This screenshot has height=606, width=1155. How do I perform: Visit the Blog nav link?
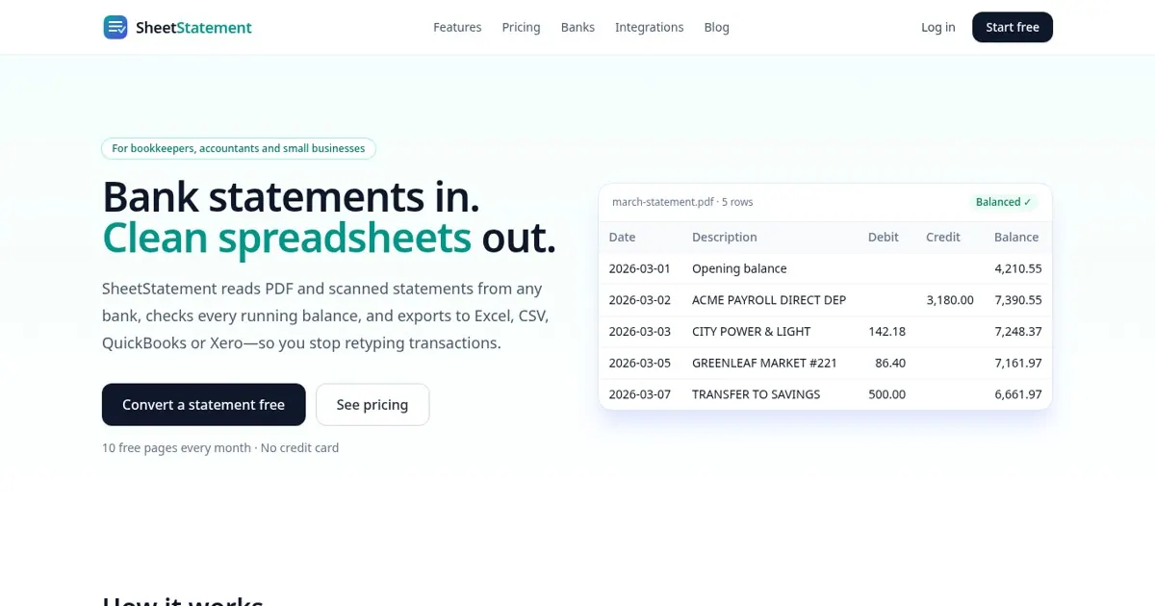[x=716, y=27]
